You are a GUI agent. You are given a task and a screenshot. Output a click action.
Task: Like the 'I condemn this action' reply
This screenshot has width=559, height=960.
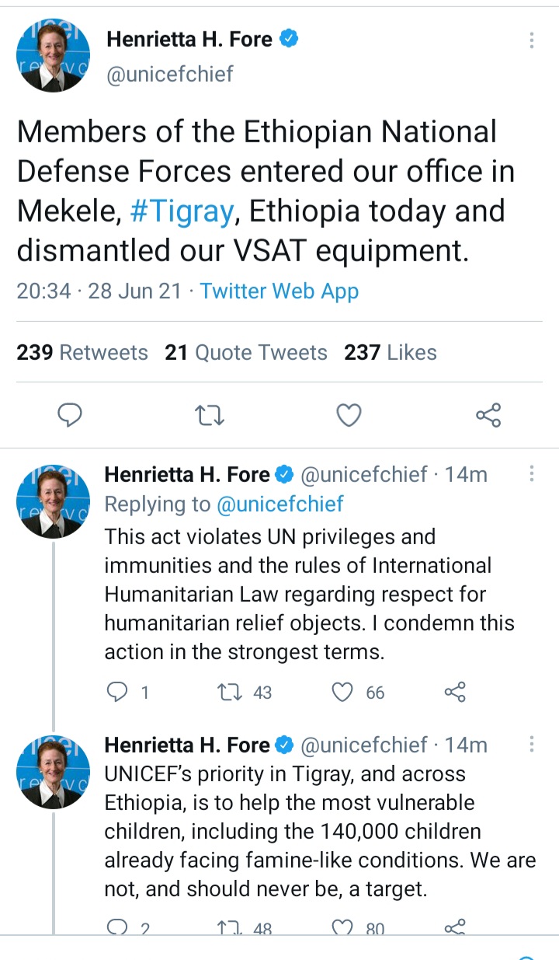[342, 692]
